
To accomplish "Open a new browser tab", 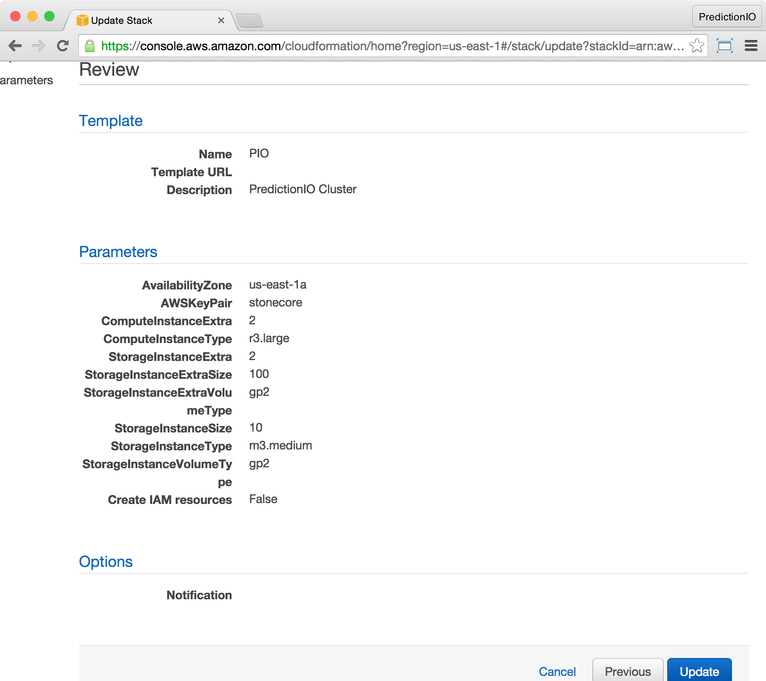I will point(249,20).
